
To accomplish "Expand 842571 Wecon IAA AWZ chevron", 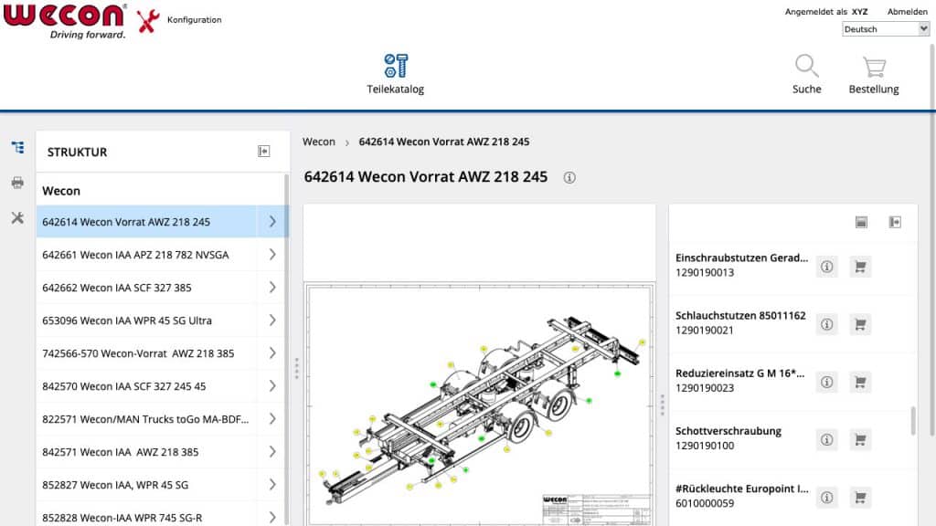I will coord(272,451).
